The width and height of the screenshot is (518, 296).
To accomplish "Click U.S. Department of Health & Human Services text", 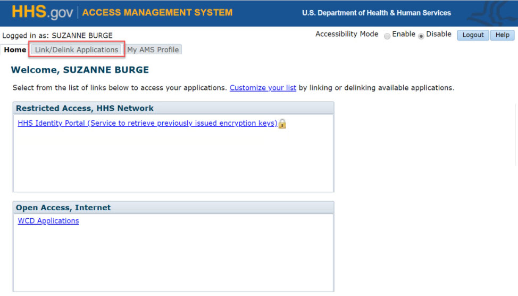I will click(376, 13).
